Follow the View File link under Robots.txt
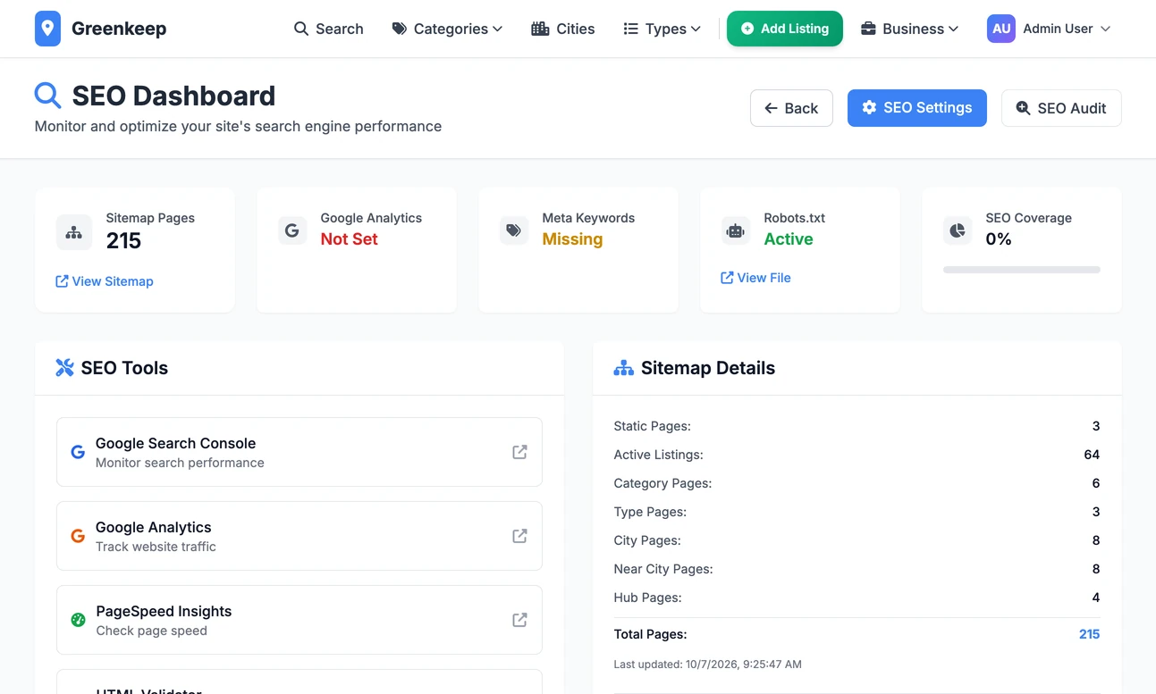Image resolution: width=1156 pixels, height=694 pixels. [755, 278]
